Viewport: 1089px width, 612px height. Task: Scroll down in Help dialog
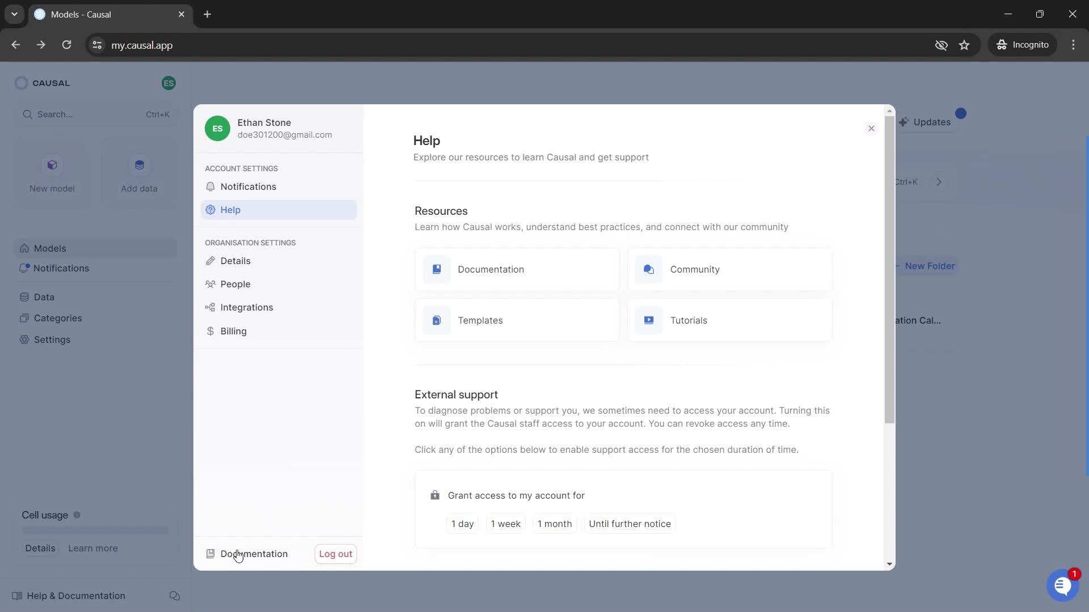click(889, 563)
